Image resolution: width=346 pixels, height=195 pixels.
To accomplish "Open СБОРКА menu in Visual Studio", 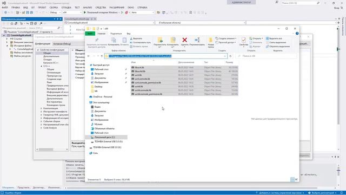I will tap(54, 8).
